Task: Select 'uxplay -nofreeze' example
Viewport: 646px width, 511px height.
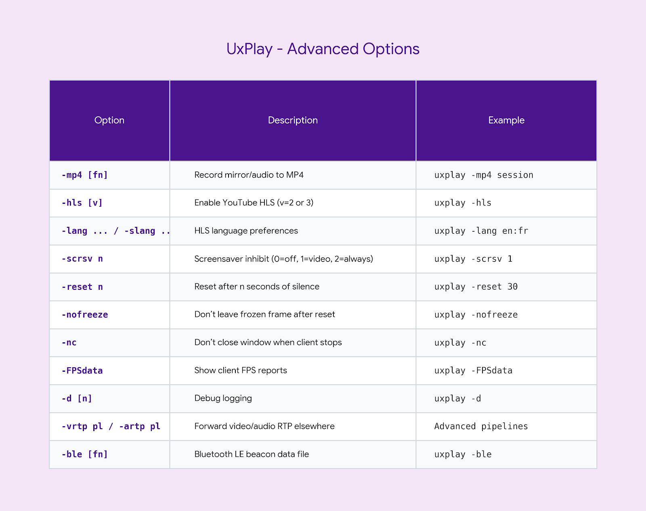Action: 476,314
